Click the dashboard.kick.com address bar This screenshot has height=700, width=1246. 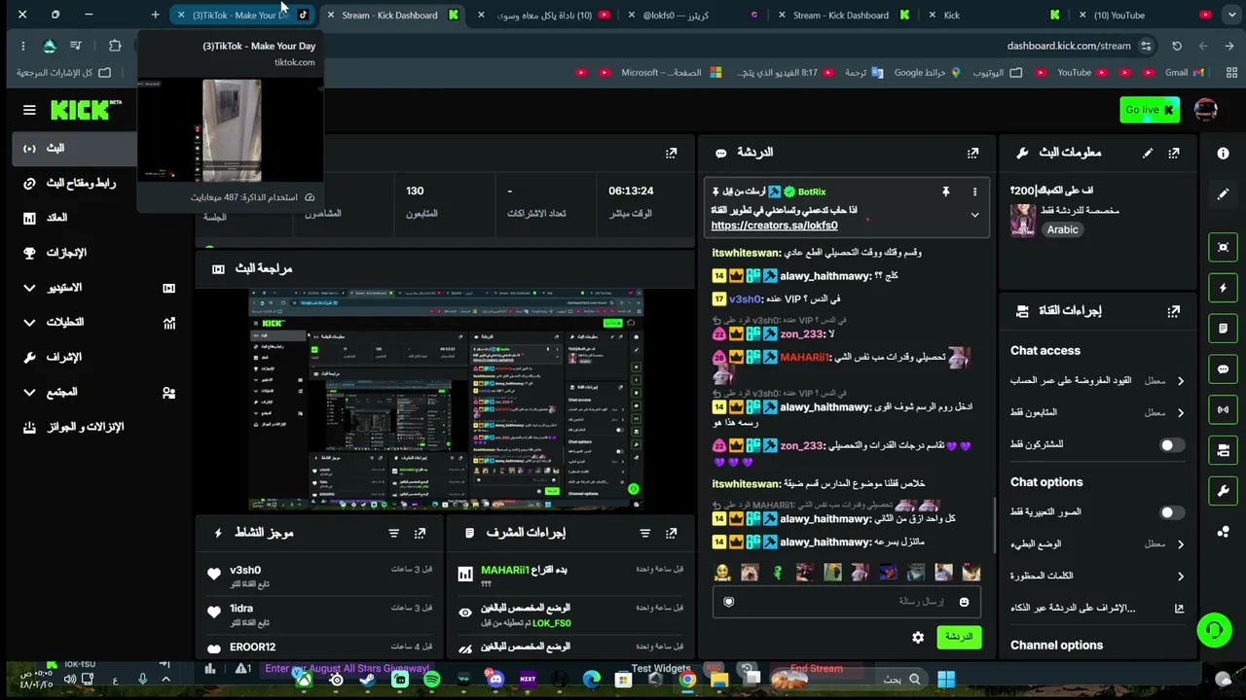coord(1069,46)
